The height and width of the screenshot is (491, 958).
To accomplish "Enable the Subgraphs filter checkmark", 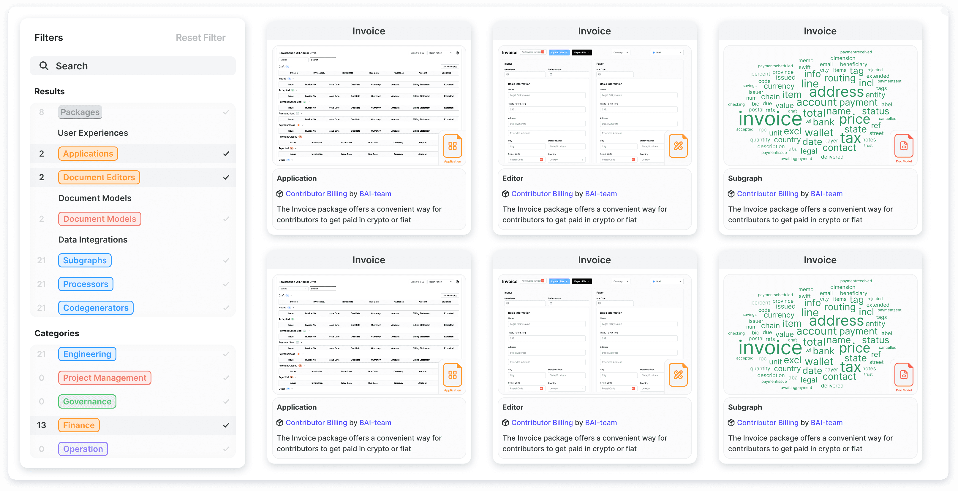I will (x=226, y=260).
